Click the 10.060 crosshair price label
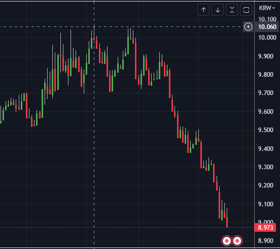 click(267, 27)
